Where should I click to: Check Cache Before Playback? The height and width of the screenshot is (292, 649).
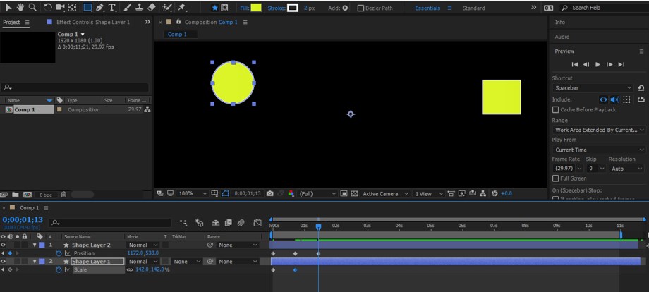click(556, 110)
